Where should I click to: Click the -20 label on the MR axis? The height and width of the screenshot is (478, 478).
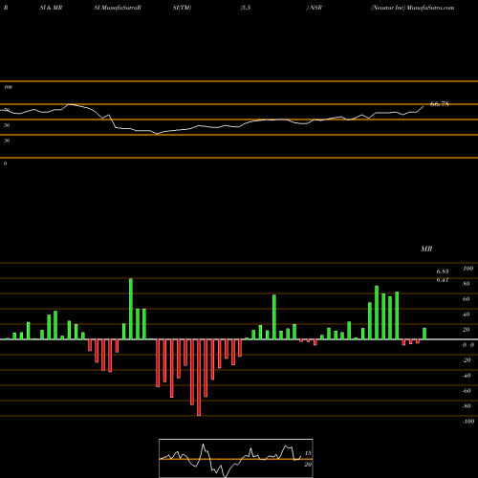467,360
